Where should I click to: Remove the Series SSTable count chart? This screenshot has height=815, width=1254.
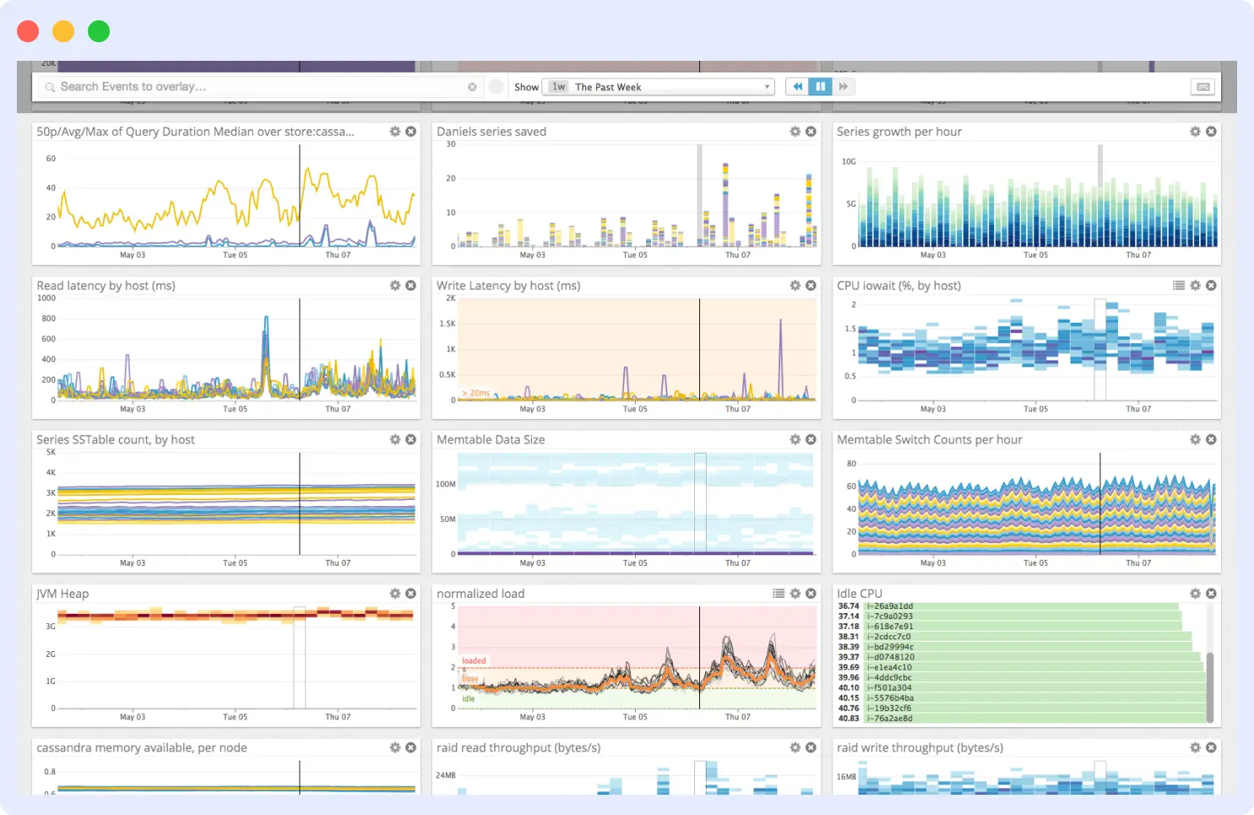tap(411, 439)
